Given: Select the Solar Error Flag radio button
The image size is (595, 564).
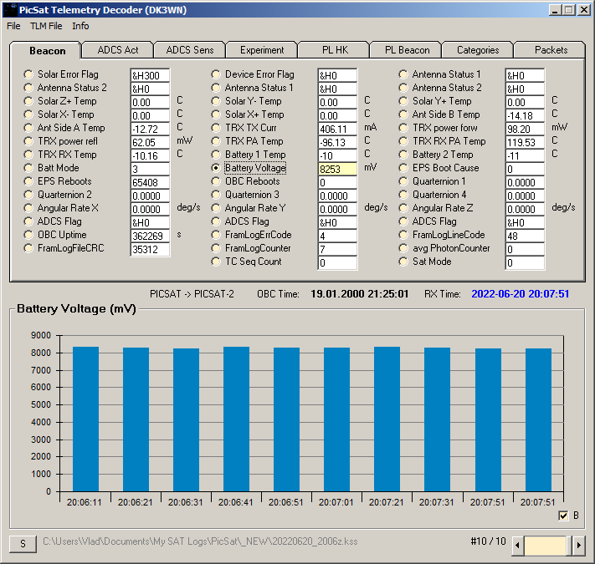Looking at the screenshot, I should (28, 74).
